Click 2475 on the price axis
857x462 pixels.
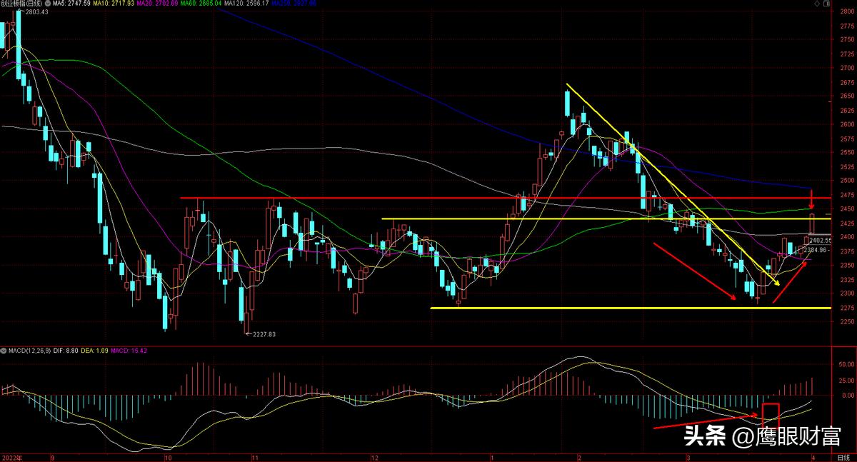[847, 194]
